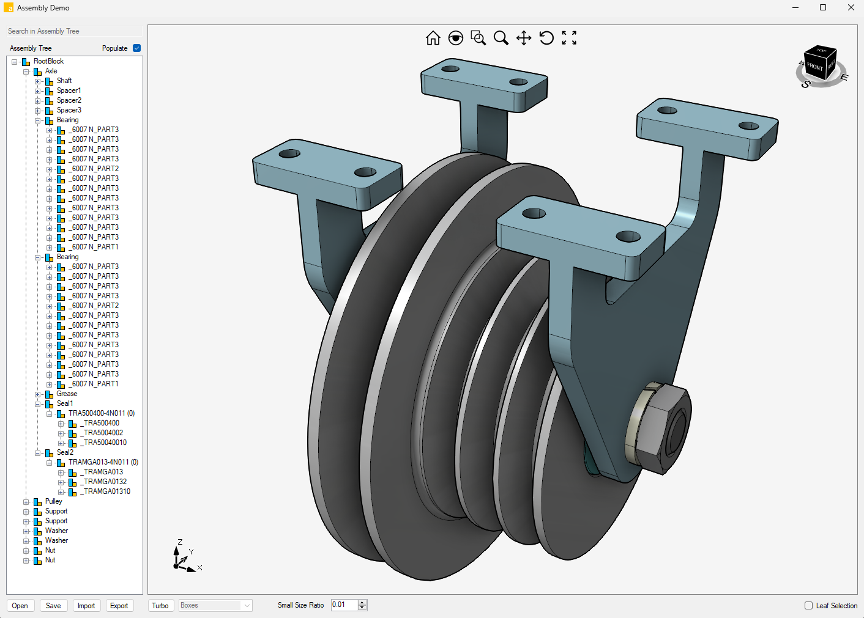This screenshot has width=864, height=618.
Task: Enable the Leaf Selection checkbox
Action: [x=808, y=606]
